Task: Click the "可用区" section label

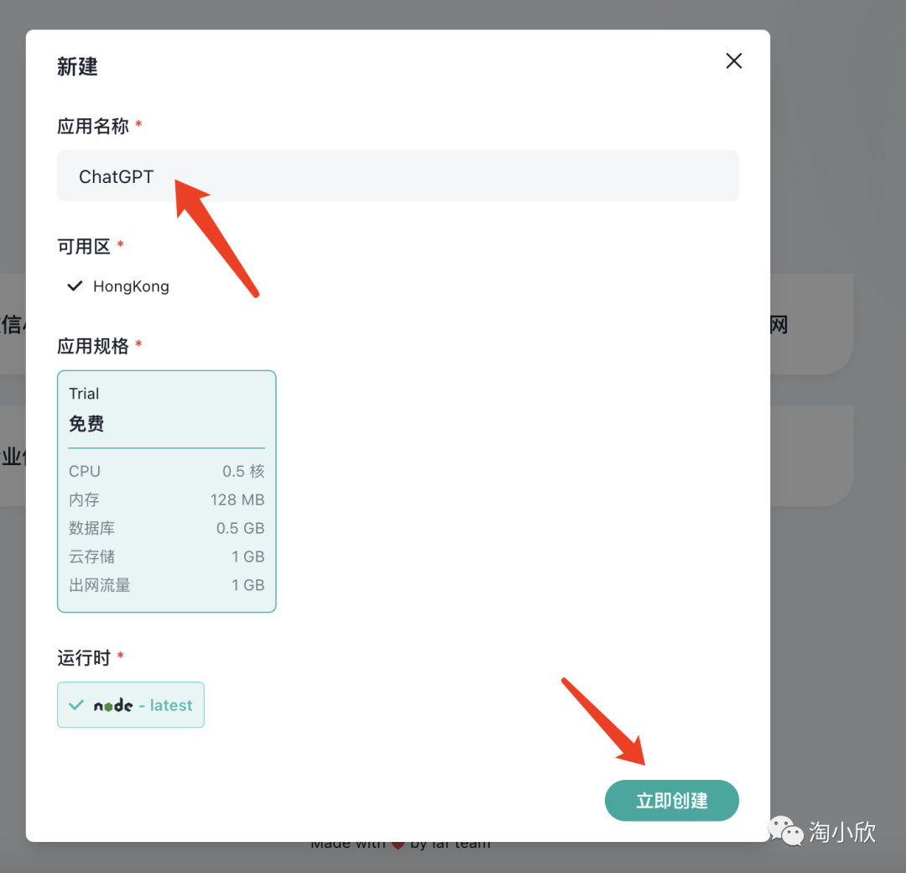Action: coord(84,247)
